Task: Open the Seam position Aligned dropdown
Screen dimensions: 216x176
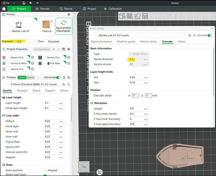Action: point(54,170)
